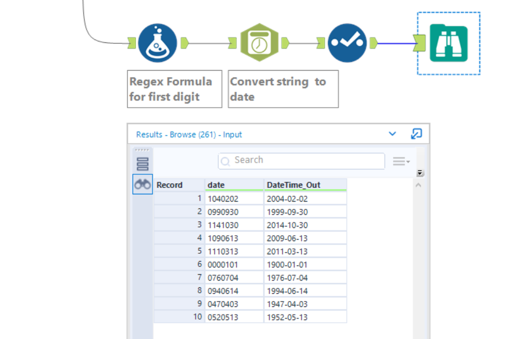Click DateTime_Out cell 1900-01-01
The height and width of the screenshot is (339, 520).
pyautogui.click(x=306, y=265)
